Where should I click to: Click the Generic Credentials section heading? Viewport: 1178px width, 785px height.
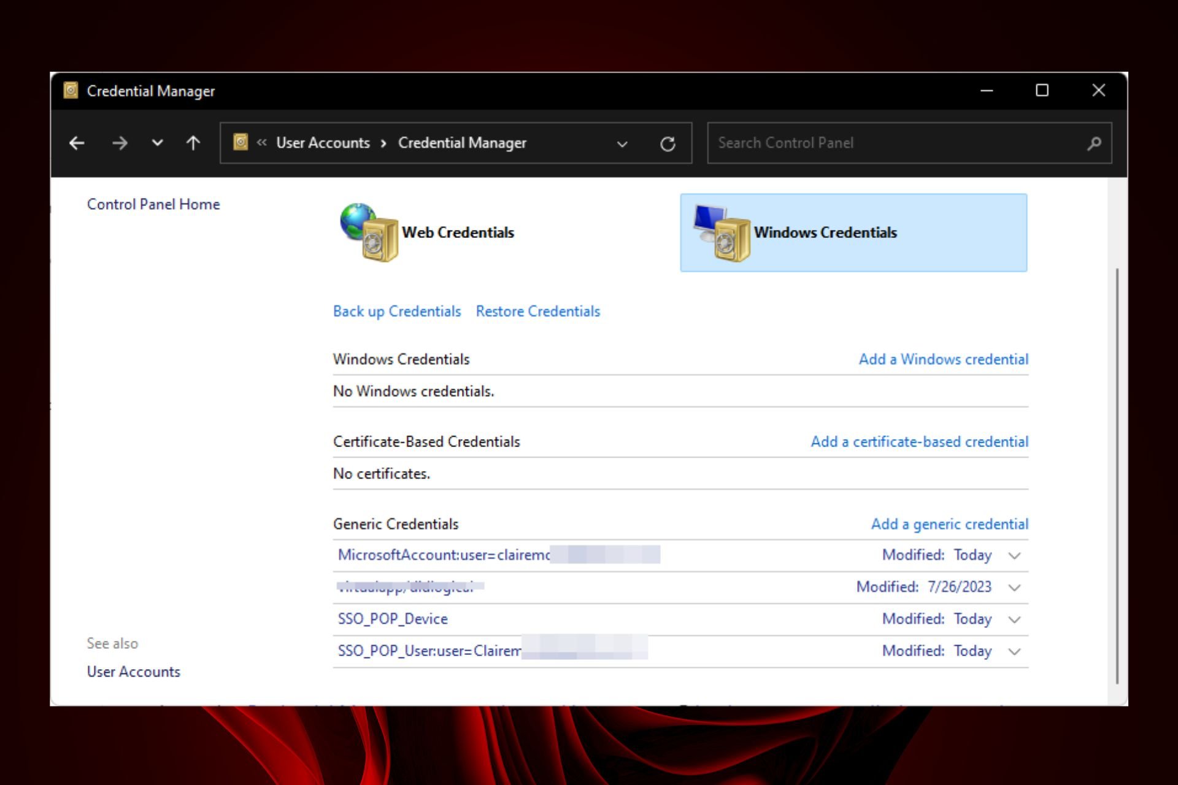[396, 524]
